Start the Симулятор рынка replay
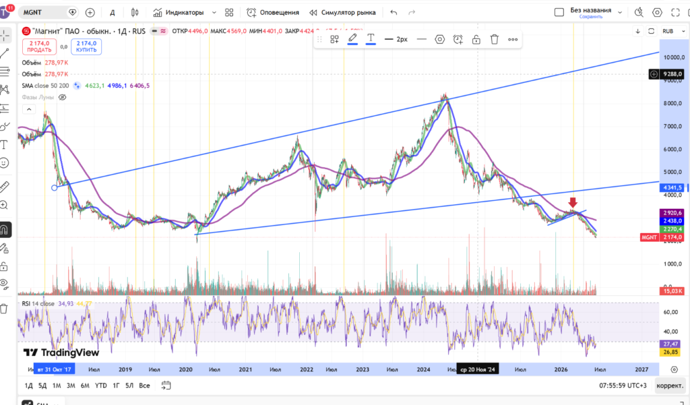 [x=342, y=12]
